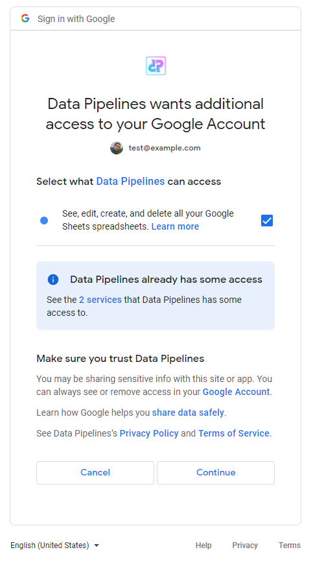Click the blue info icon
This screenshot has width=313, height=563.
tap(53, 280)
